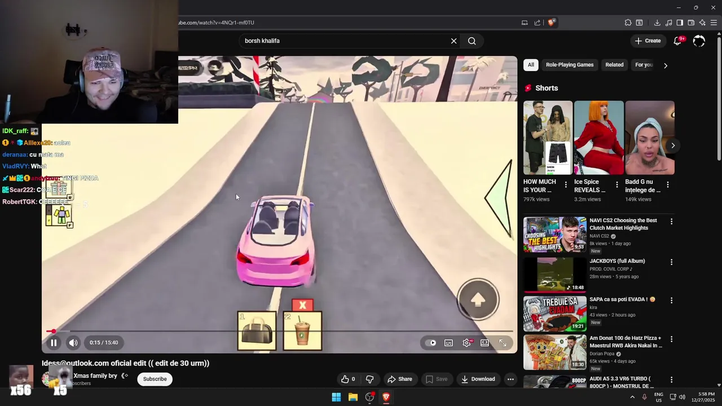Open File Explorer from taskbar
Screen dimensions: 722x406
pos(353,397)
